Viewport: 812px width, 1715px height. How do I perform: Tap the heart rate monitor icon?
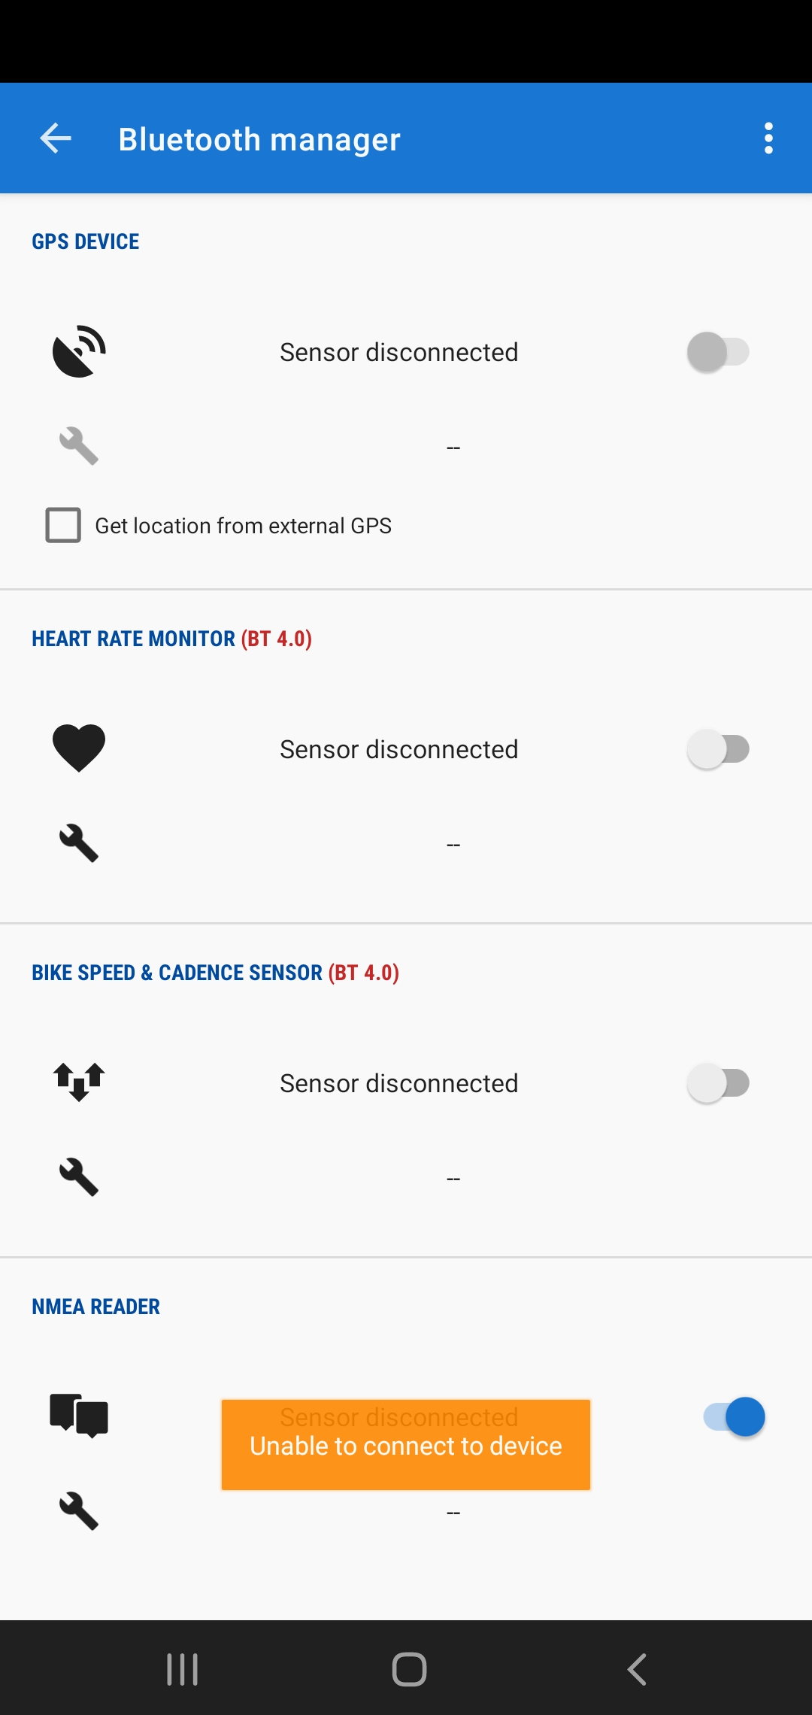pyautogui.click(x=79, y=748)
